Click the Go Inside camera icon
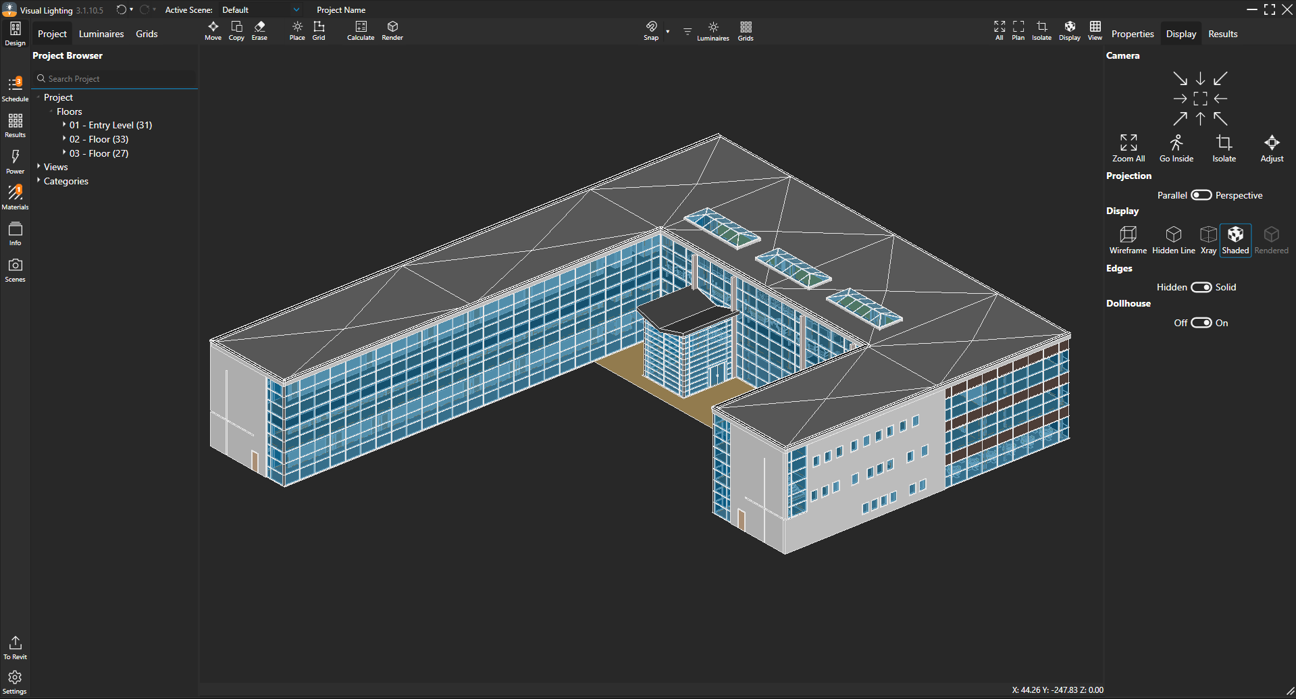The height and width of the screenshot is (699, 1296). click(x=1176, y=148)
